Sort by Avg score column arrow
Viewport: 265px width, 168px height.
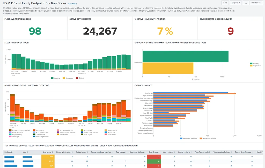[x=52, y=152]
